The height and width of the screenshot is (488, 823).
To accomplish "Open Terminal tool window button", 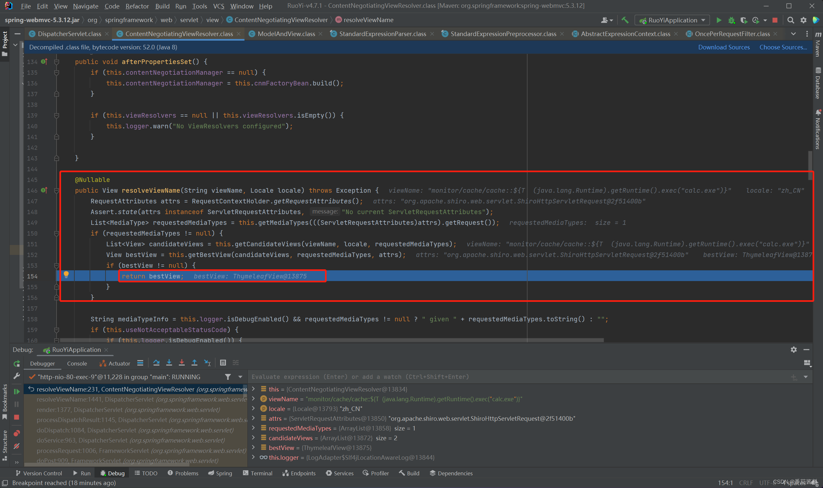I will pyautogui.click(x=257, y=473).
